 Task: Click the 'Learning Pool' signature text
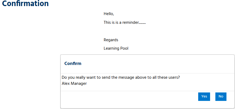pyautogui.click(x=116, y=48)
